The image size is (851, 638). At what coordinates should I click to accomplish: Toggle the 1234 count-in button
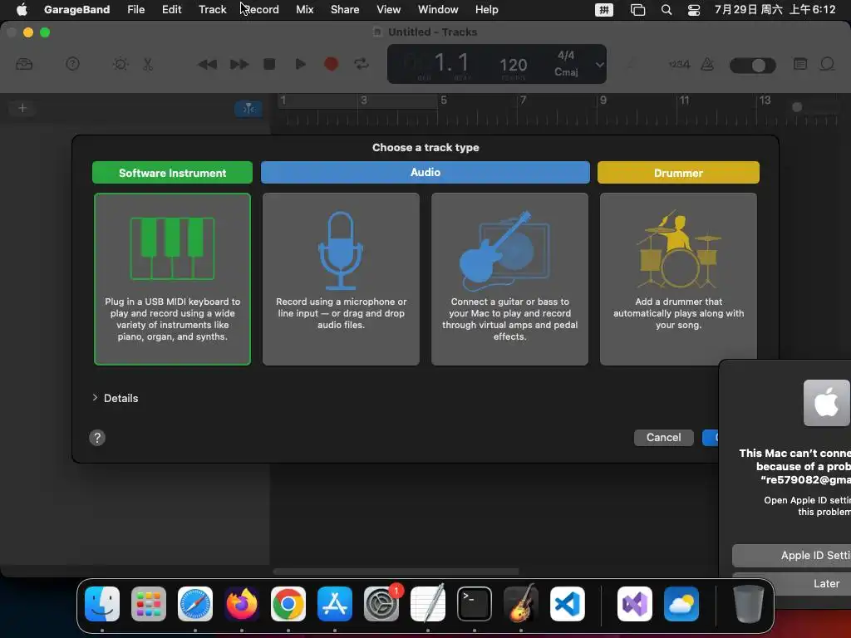pos(679,65)
